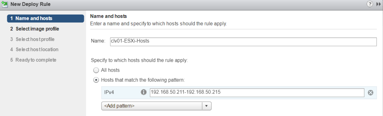Go to step 4 Select host location
Viewport: 383px width, 116px height.
(x=34, y=50)
